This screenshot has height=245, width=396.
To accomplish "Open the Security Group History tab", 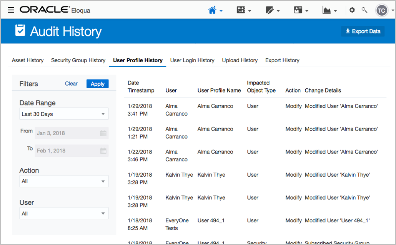I will pos(78,60).
